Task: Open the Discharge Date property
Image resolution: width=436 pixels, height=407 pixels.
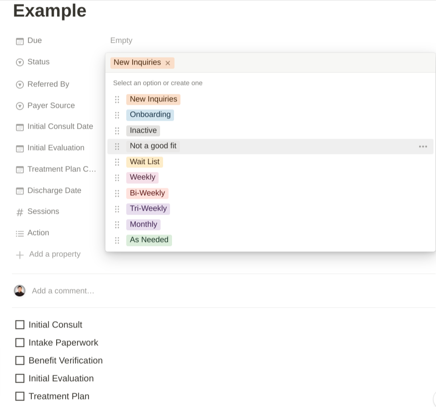Action: click(54, 190)
